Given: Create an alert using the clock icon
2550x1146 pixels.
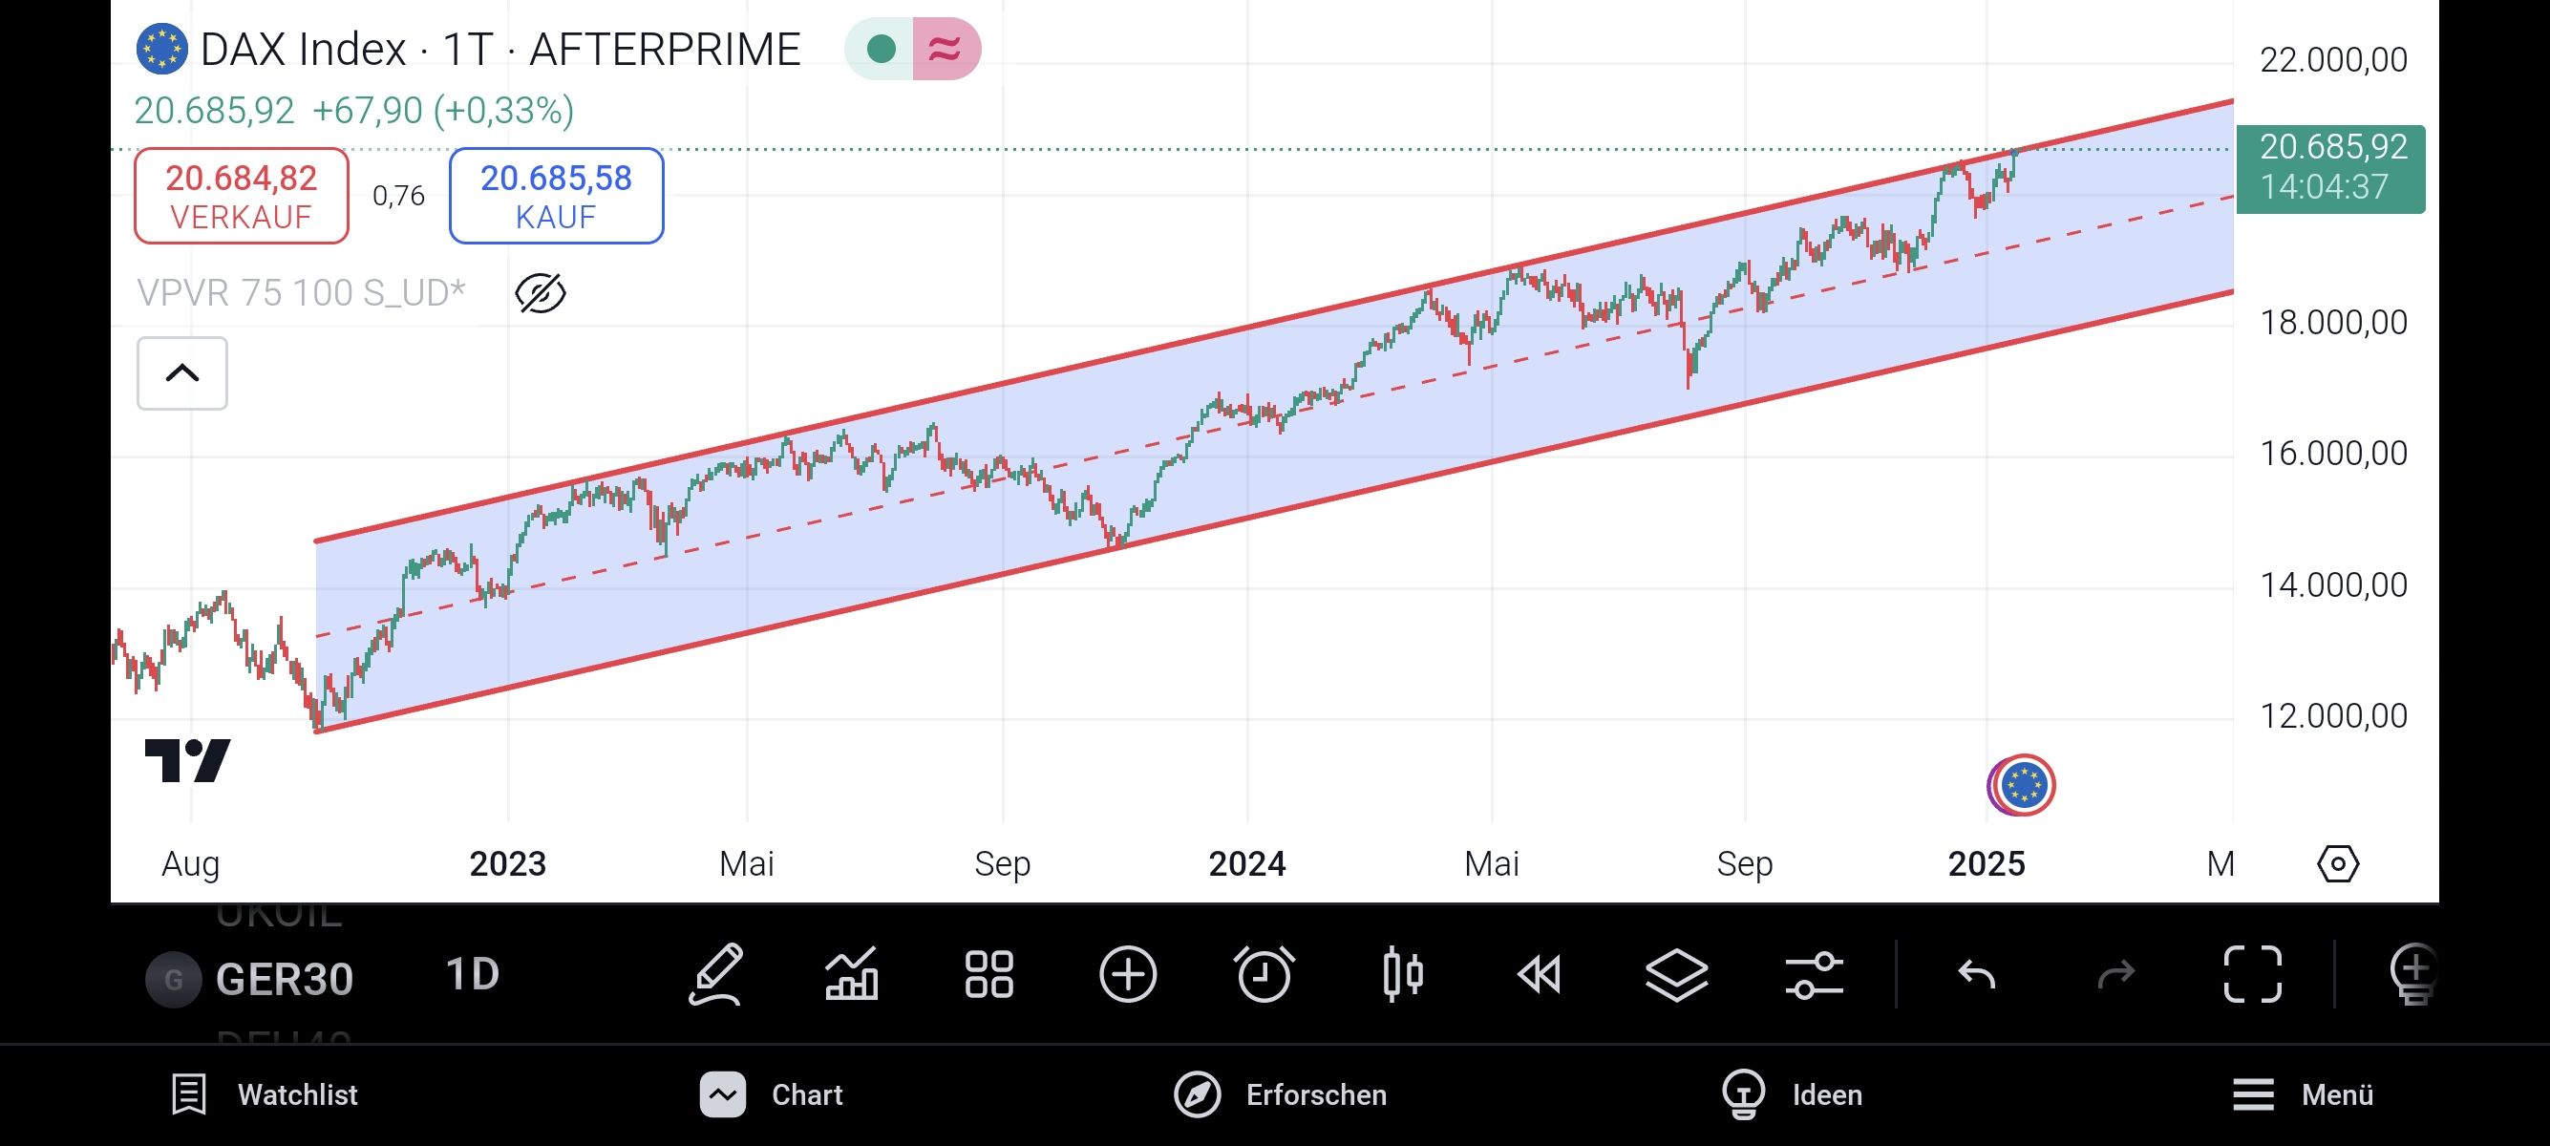Looking at the screenshot, I should [x=1265, y=975].
